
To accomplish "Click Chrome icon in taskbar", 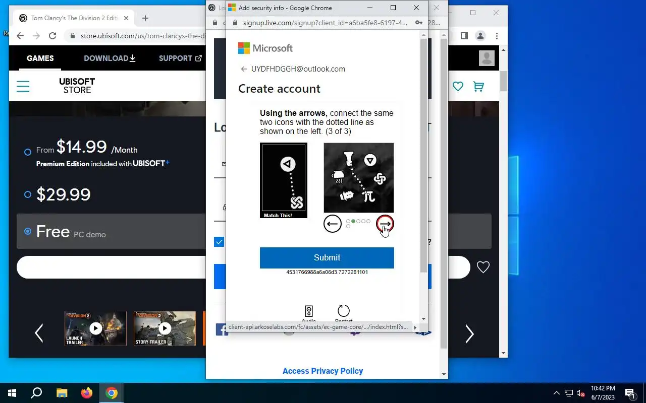I will tap(112, 393).
